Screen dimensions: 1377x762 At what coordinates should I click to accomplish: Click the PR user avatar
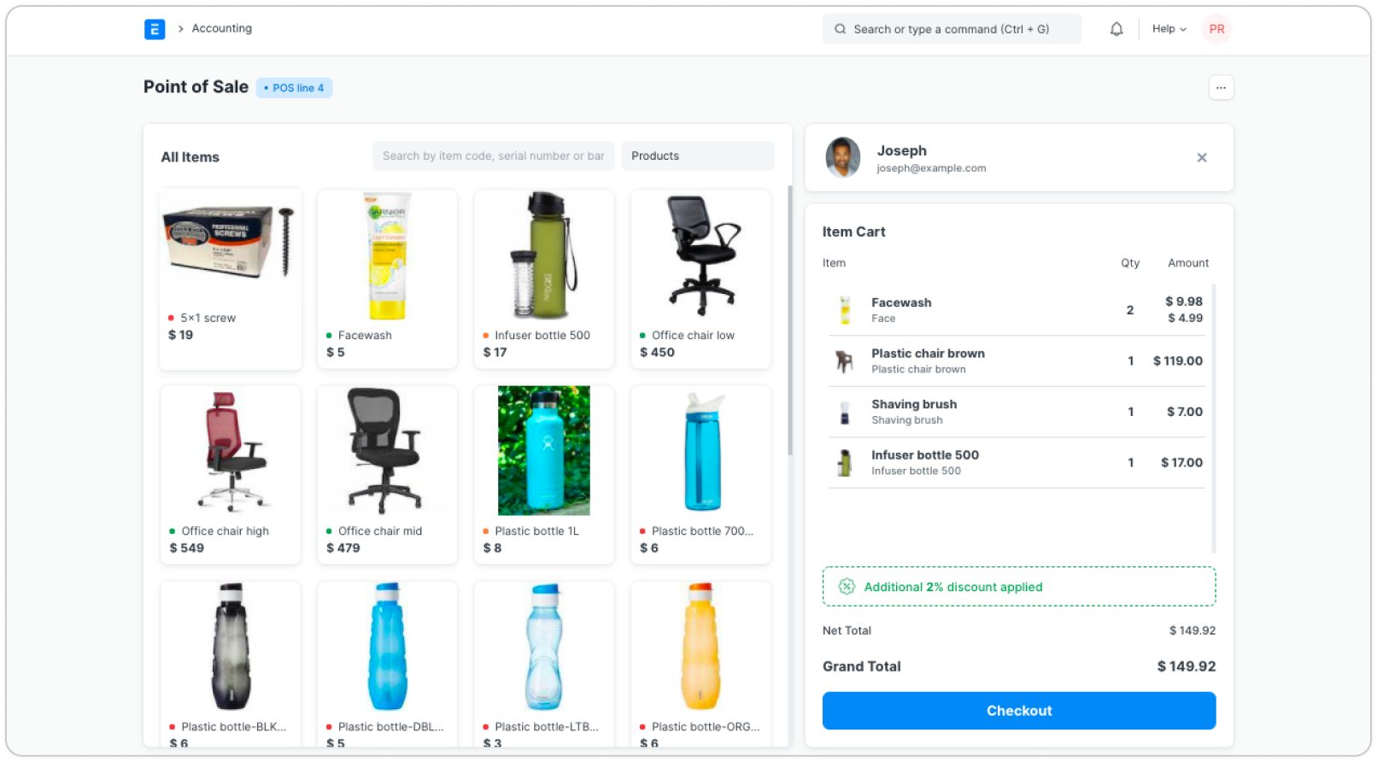(x=1216, y=29)
